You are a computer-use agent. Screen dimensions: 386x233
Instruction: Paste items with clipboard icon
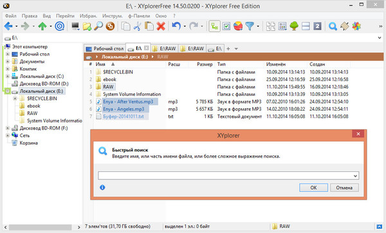coord(149,26)
